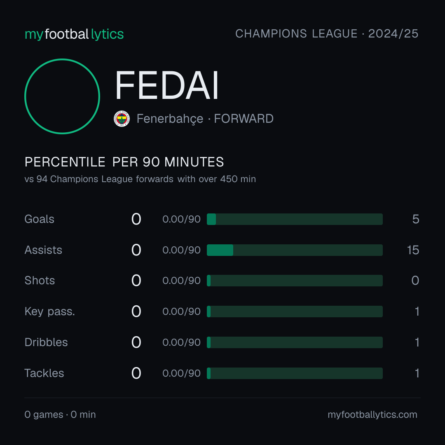445x445 pixels.
Task: Click the Key pass. percentile bar
Action: point(295,311)
